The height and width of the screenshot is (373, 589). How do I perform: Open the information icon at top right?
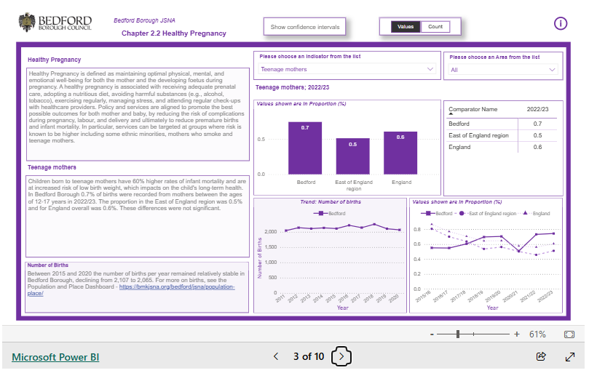tap(561, 24)
